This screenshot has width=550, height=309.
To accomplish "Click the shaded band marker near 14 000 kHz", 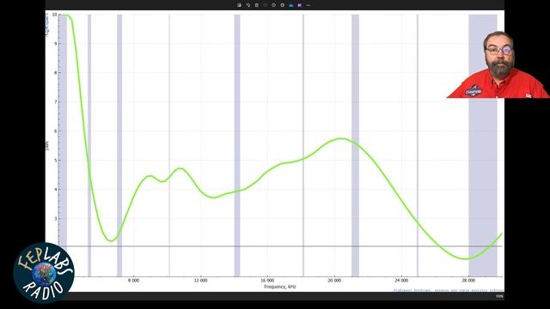I will pos(237,145).
